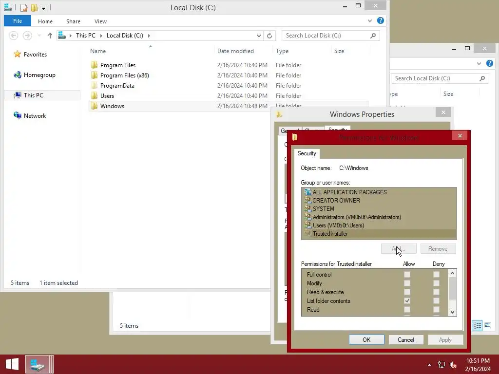Check Allow for Full control
This screenshot has height=374, width=499.
tap(407, 274)
